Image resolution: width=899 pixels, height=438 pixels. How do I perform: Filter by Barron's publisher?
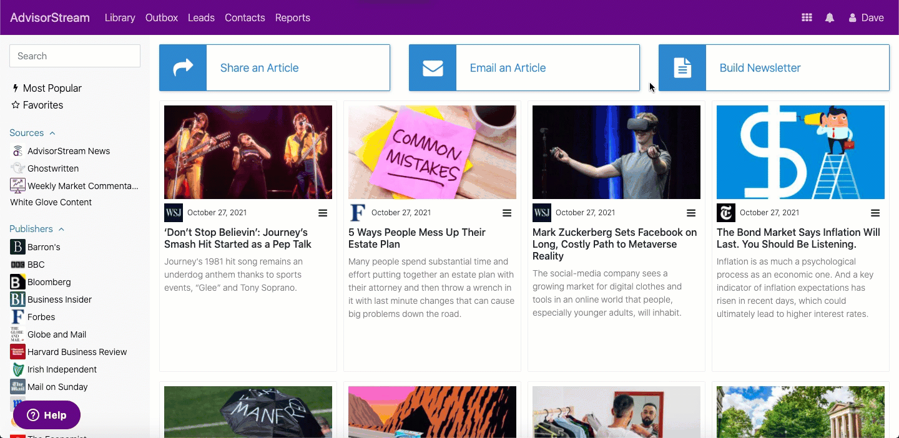[44, 247]
